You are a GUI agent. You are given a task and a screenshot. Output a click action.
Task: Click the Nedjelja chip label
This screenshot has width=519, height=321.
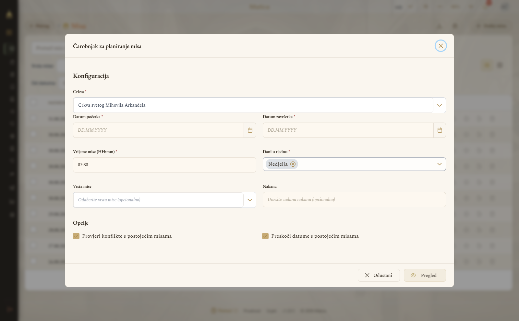278,164
